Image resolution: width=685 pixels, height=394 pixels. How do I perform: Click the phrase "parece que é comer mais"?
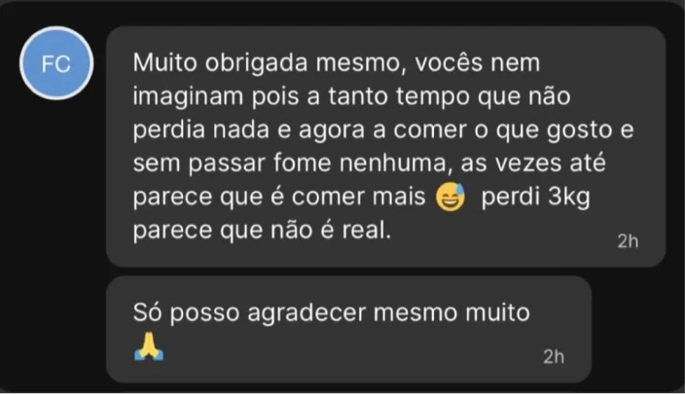click(x=279, y=197)
